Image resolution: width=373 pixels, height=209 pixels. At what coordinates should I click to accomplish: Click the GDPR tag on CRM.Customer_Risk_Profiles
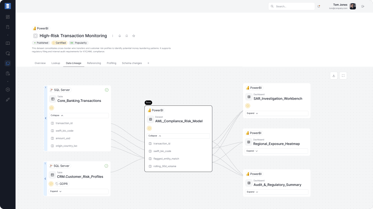62,184
